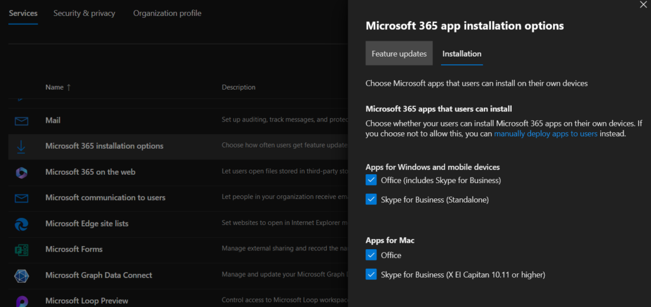This screenshot has height=307, width=651.
Task: Switch to the Feature updates tab
Action: coord(399,53)
